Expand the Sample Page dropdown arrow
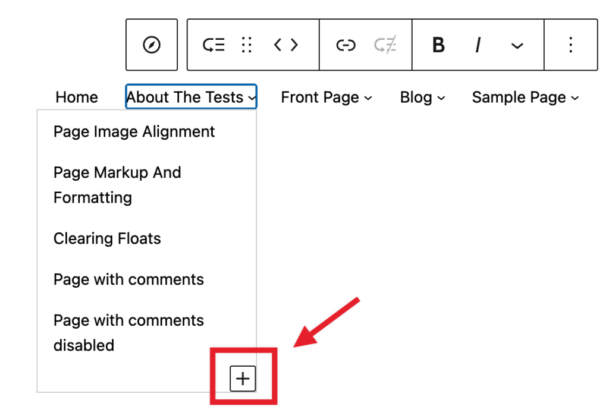The height and width of the screenshot is (419, 609). click(x=575, y=98)
